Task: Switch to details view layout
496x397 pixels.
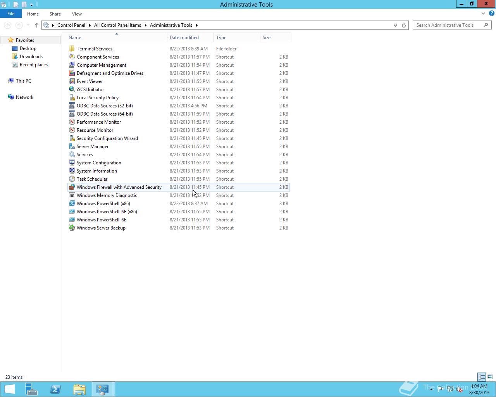Action: [482, 377]
